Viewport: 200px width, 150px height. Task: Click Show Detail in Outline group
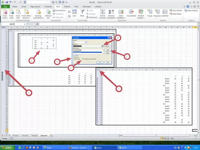click(176, 10)
